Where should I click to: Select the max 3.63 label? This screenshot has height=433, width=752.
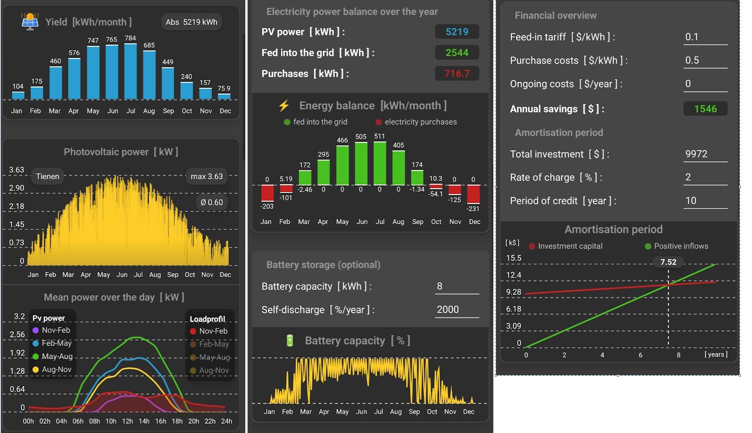[x=207, y=176]
